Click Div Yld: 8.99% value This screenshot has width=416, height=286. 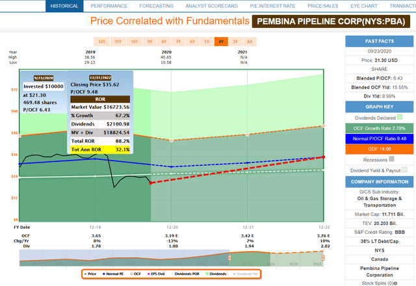click(380, 96)
